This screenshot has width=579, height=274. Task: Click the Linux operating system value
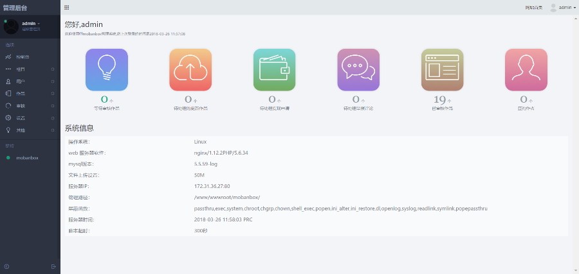[x=200, y=142]
